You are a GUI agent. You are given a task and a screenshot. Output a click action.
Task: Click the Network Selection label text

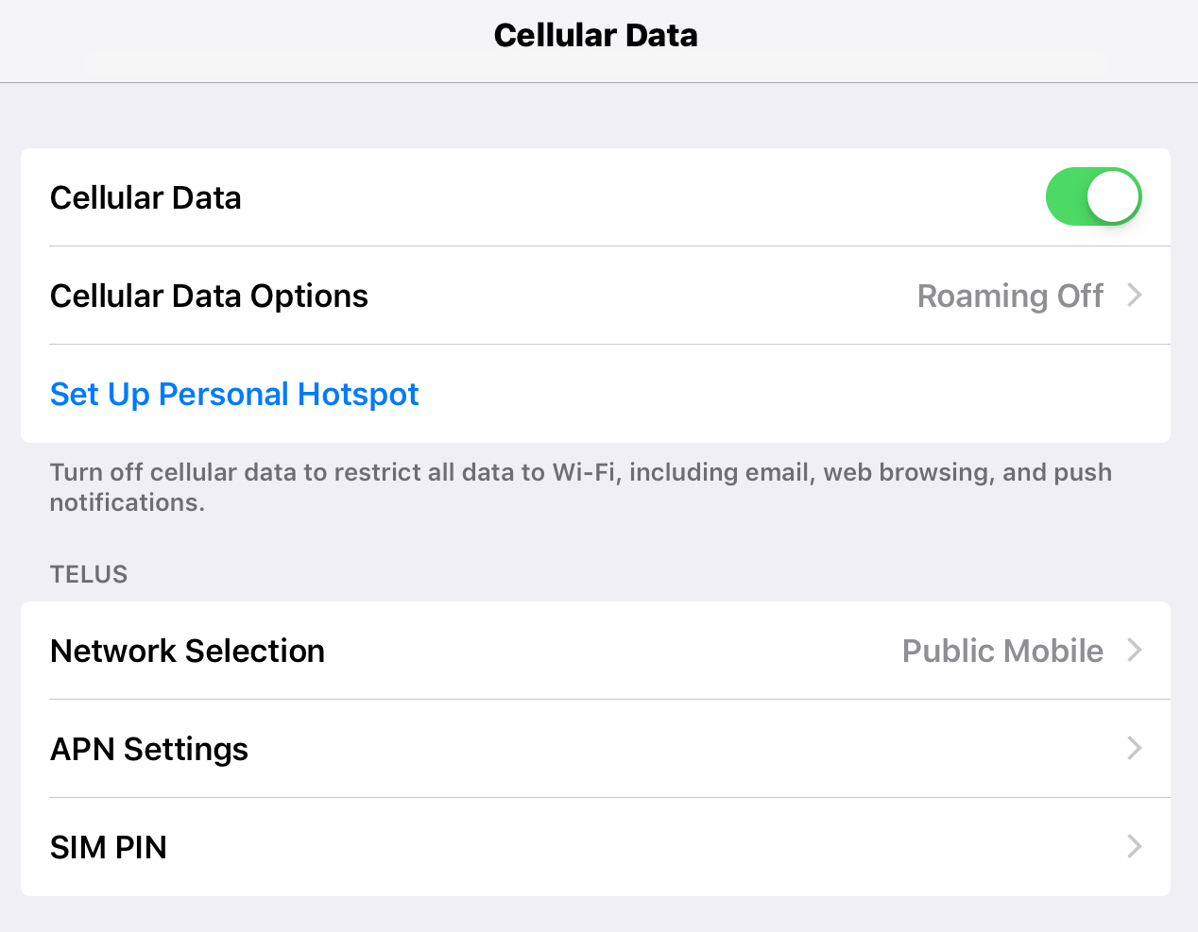187,652
